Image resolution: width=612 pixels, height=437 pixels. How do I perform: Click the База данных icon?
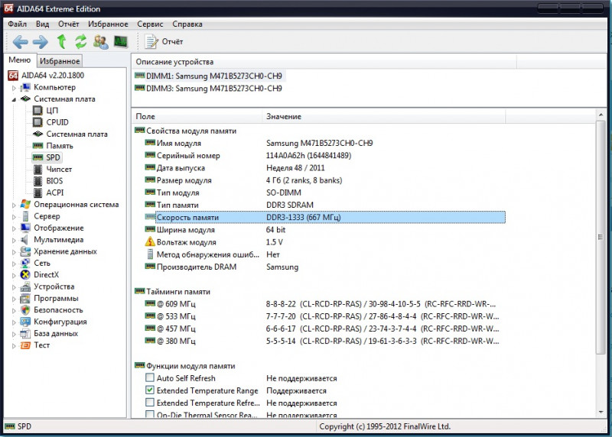pos(25,333)
